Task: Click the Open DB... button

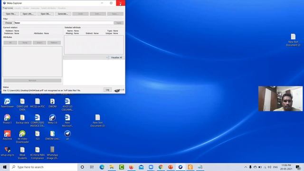Action: click(46, 14)
